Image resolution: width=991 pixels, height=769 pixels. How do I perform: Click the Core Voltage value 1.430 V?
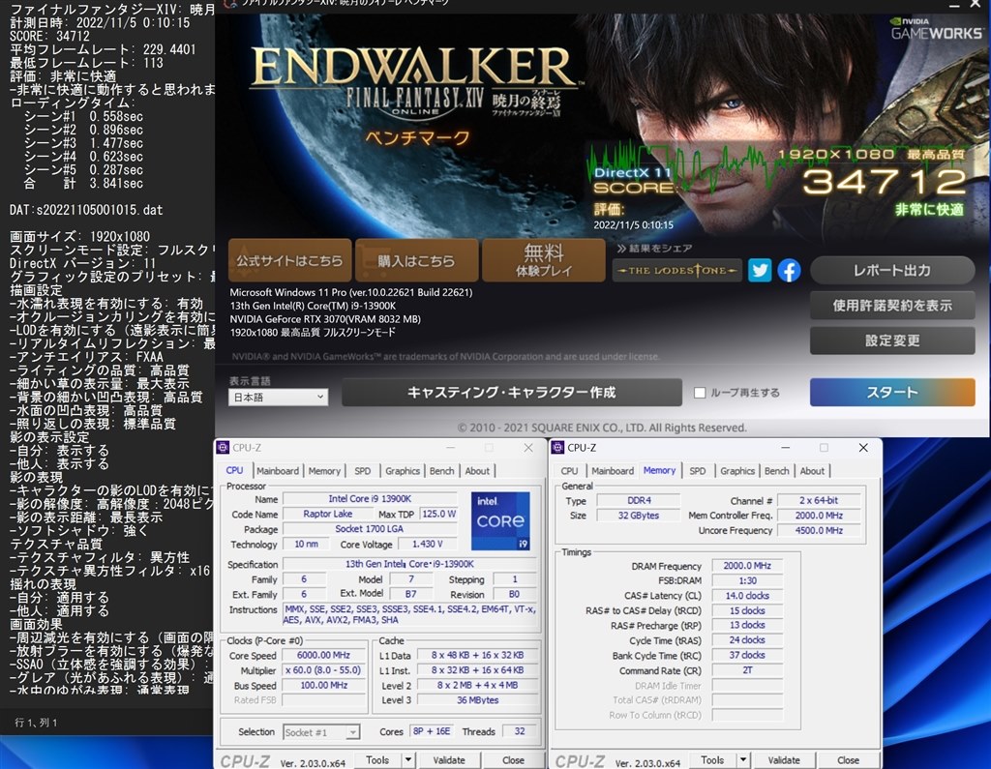[x=427, y=544]
